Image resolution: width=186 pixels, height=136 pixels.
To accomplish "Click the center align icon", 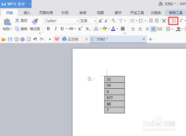I will click(x=140, y=29).
